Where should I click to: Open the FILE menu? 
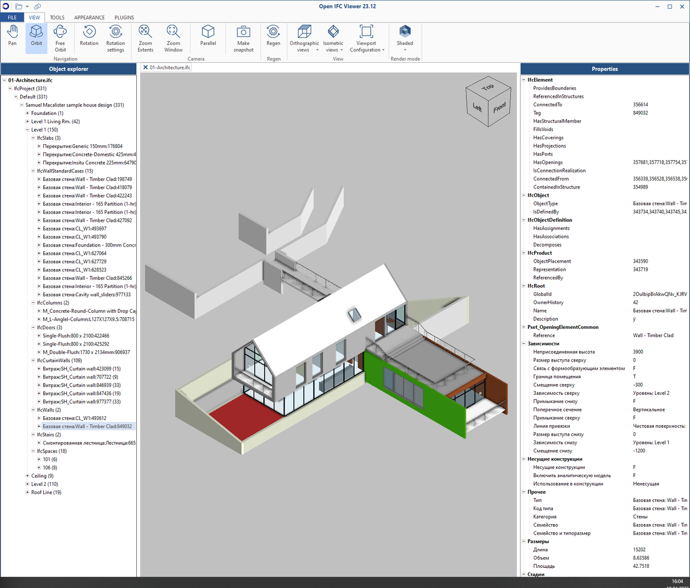pos(12,17)
